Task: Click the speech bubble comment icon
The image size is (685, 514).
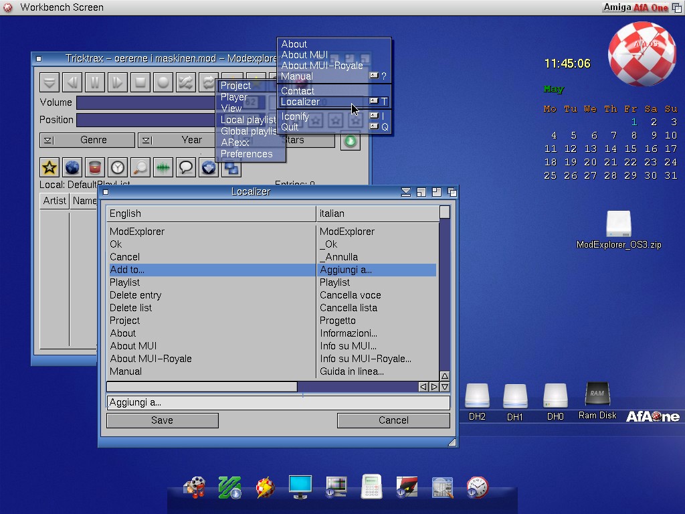Action: click(x=186, y=167)
